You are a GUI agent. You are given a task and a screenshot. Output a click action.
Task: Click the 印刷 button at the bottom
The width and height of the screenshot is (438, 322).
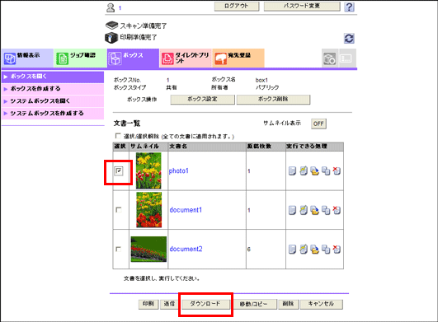coord(148,304)
